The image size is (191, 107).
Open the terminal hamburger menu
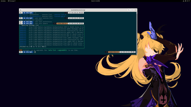pyautogui.click(x=132, y=10)
